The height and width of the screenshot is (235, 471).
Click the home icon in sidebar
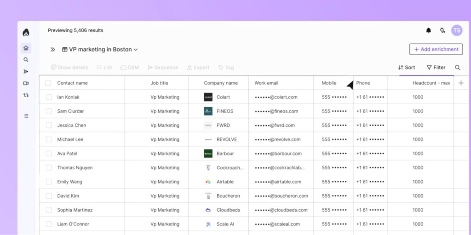[26, 48]
